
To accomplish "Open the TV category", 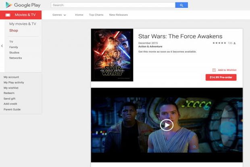I will [x=11, y=42].
